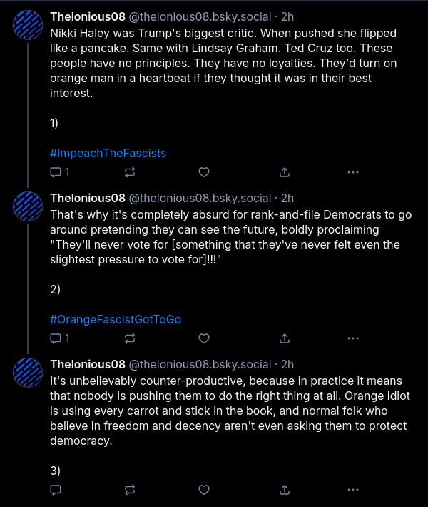
Task: Share the second post numbered 2)
Action: [285, 338]
